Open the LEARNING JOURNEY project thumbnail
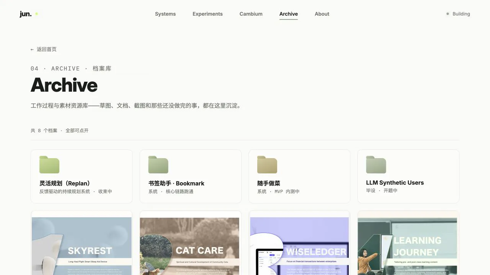This screenshot has height=275, width=490. [x=408, y=243]
